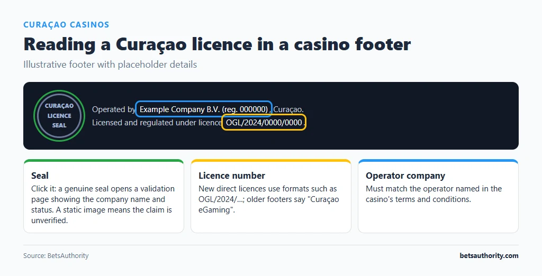Click the 'Operated by' footer text

coord(114,109)
